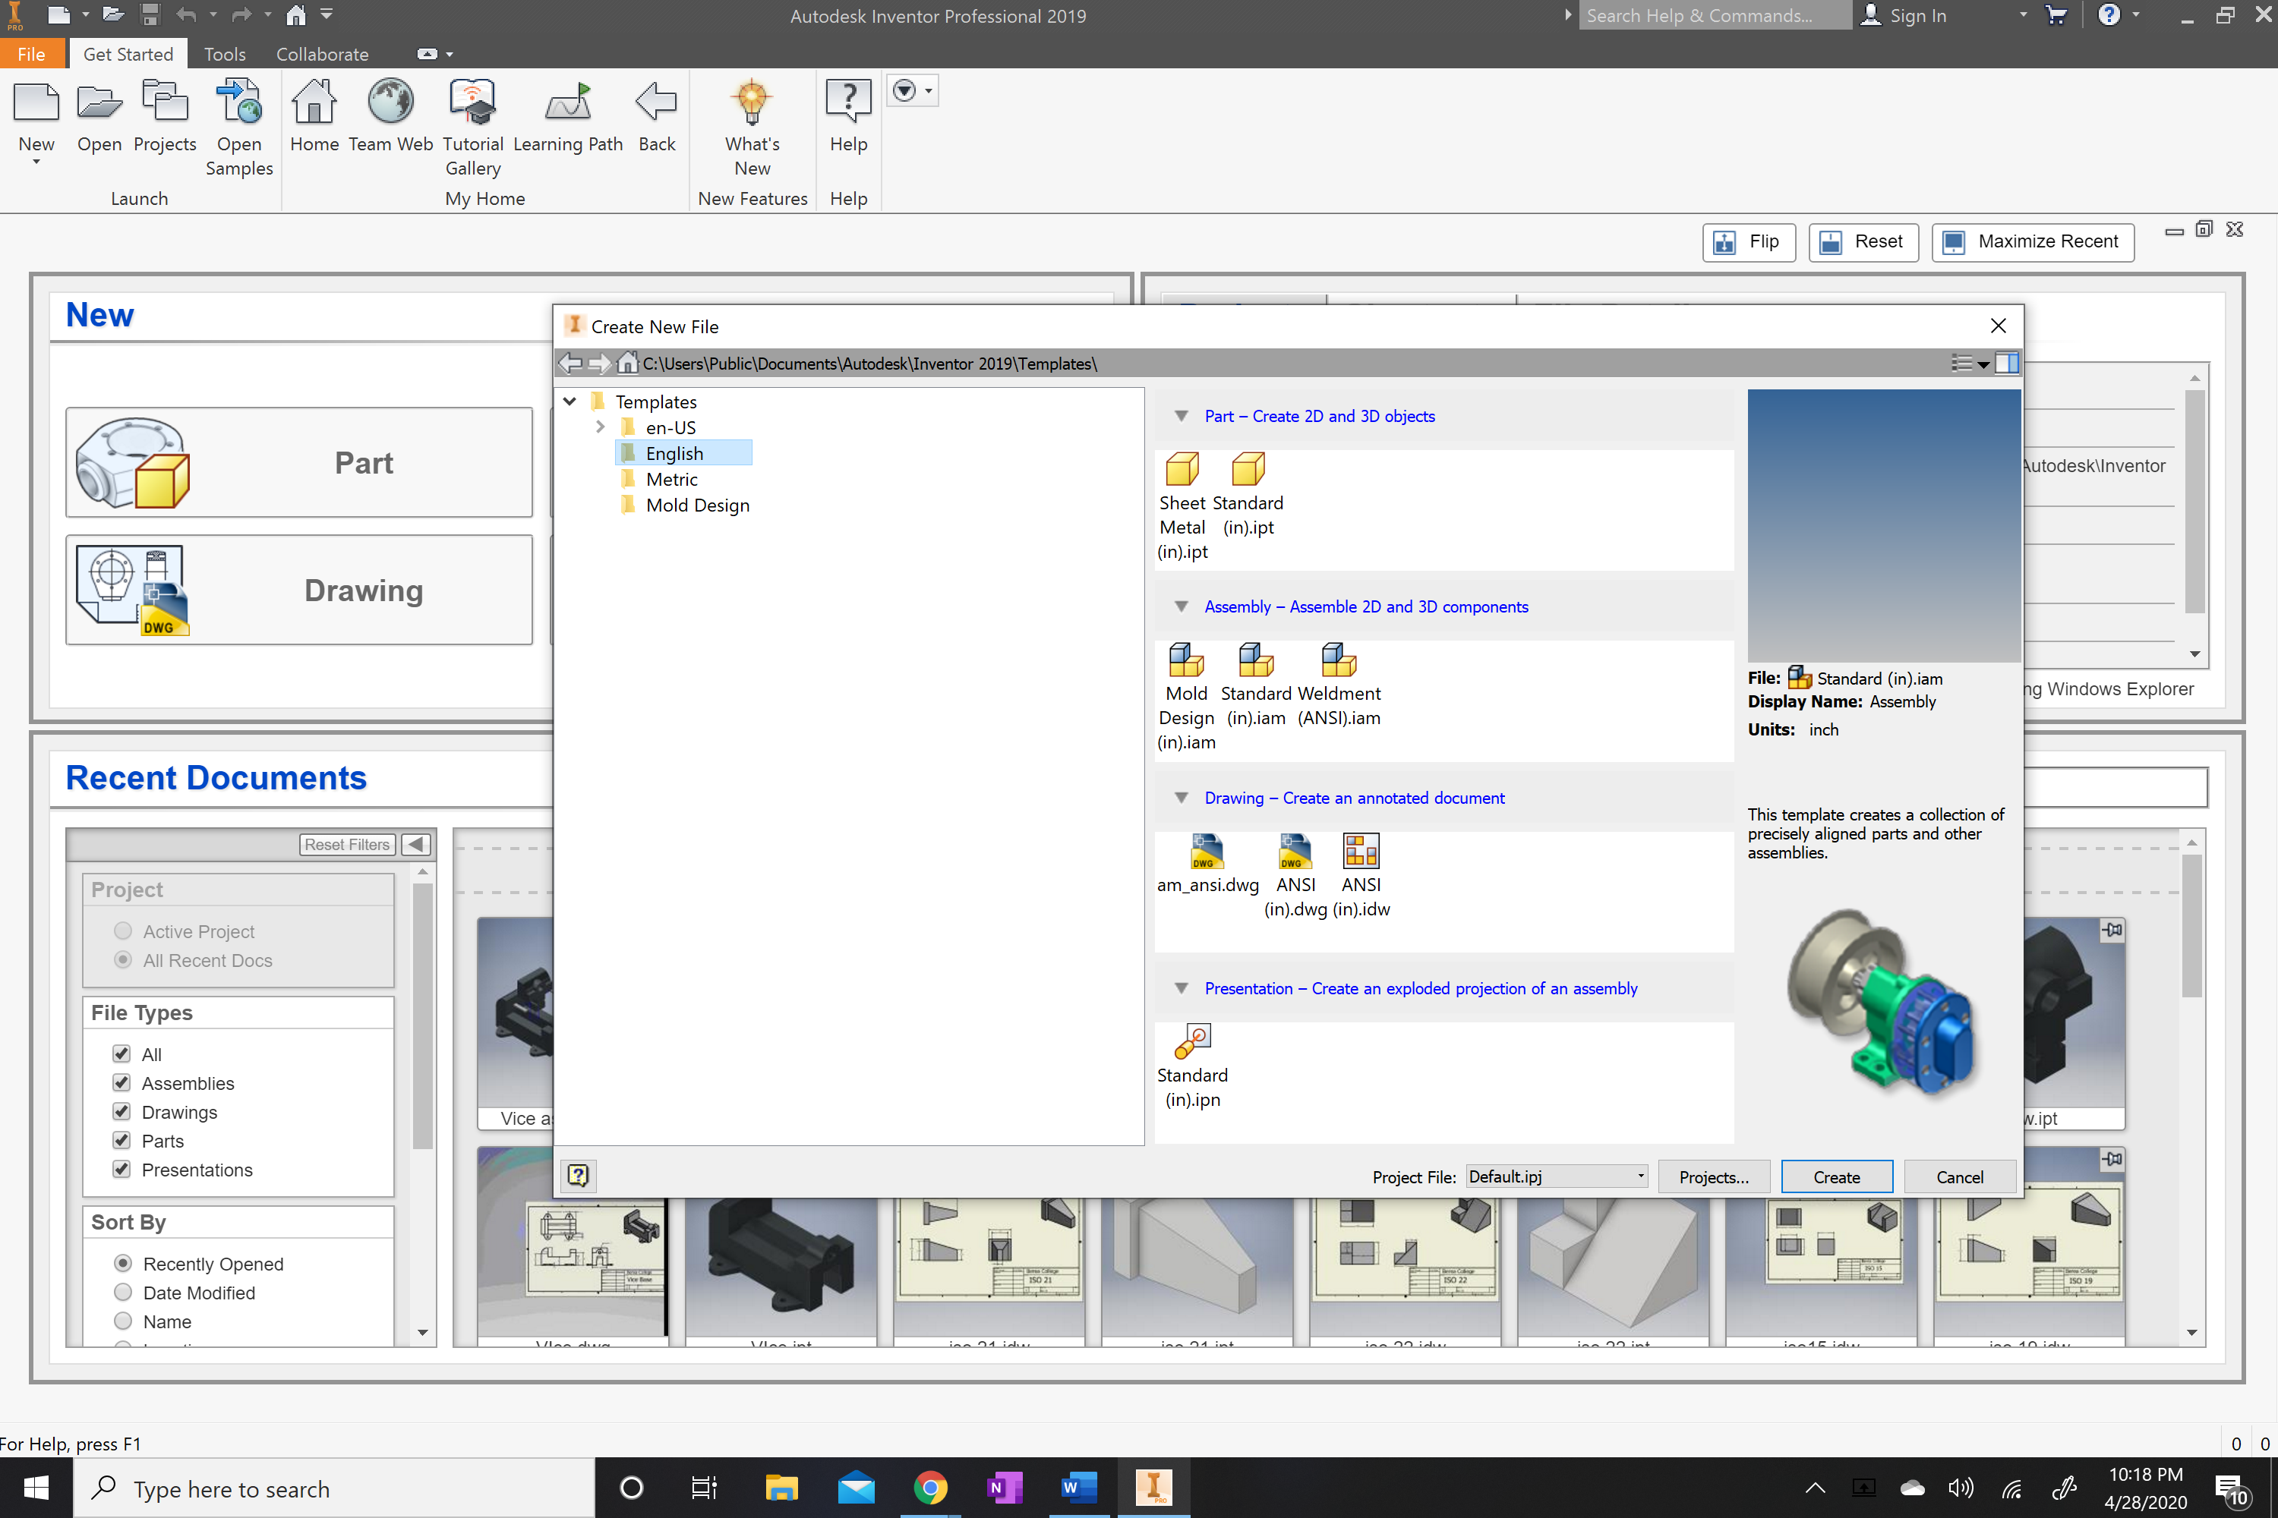Click Maximize Recent button

[x=2032, y=242]
